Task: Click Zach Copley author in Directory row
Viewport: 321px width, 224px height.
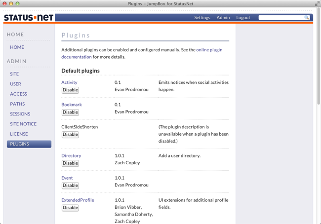Action: [x=127, y=163]
